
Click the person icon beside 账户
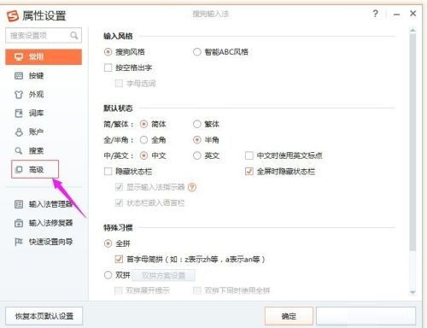(x=19, y=132)
